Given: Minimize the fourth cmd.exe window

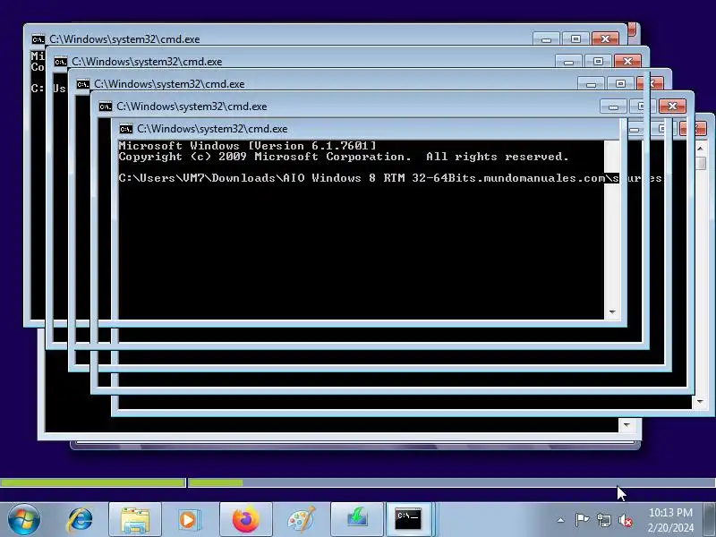Looking at the screenshot, I should (613, 106).
